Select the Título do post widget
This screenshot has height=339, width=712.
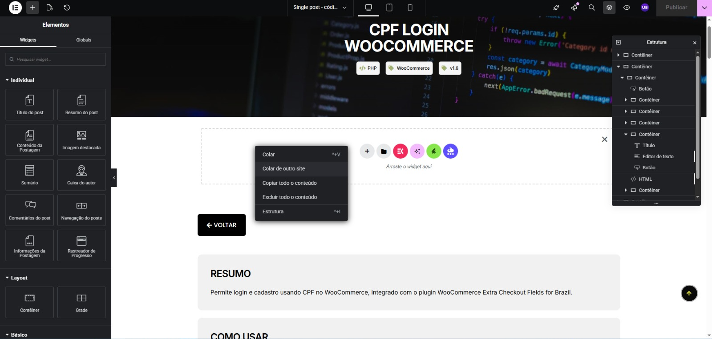click(30, 105)
